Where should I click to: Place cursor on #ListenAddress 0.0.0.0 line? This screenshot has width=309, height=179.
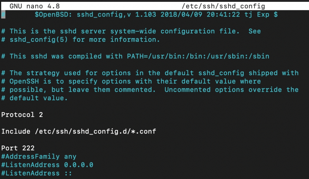(x=47, y=165)
